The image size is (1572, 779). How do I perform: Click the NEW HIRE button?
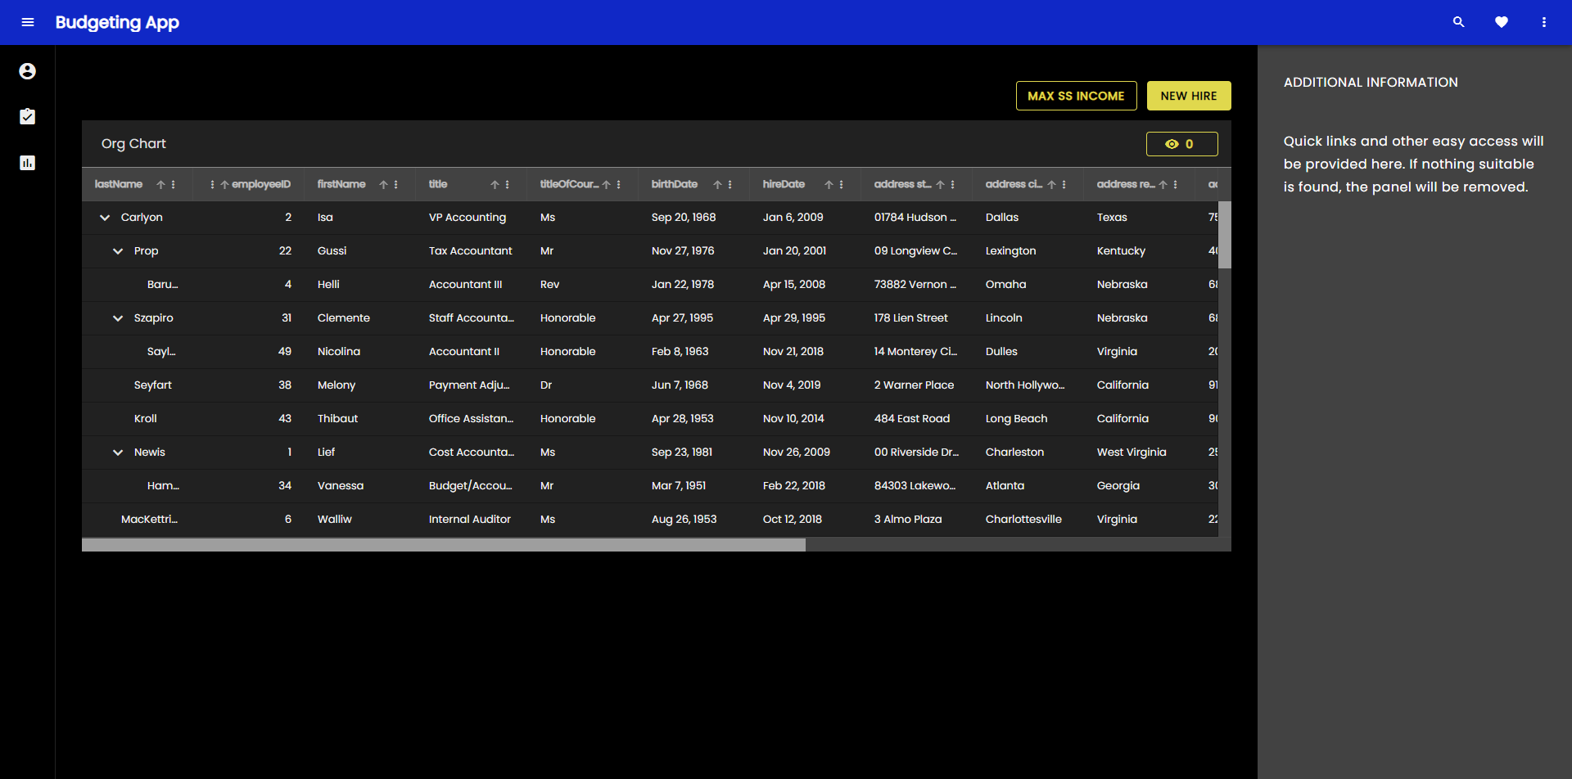(1188, 96)
